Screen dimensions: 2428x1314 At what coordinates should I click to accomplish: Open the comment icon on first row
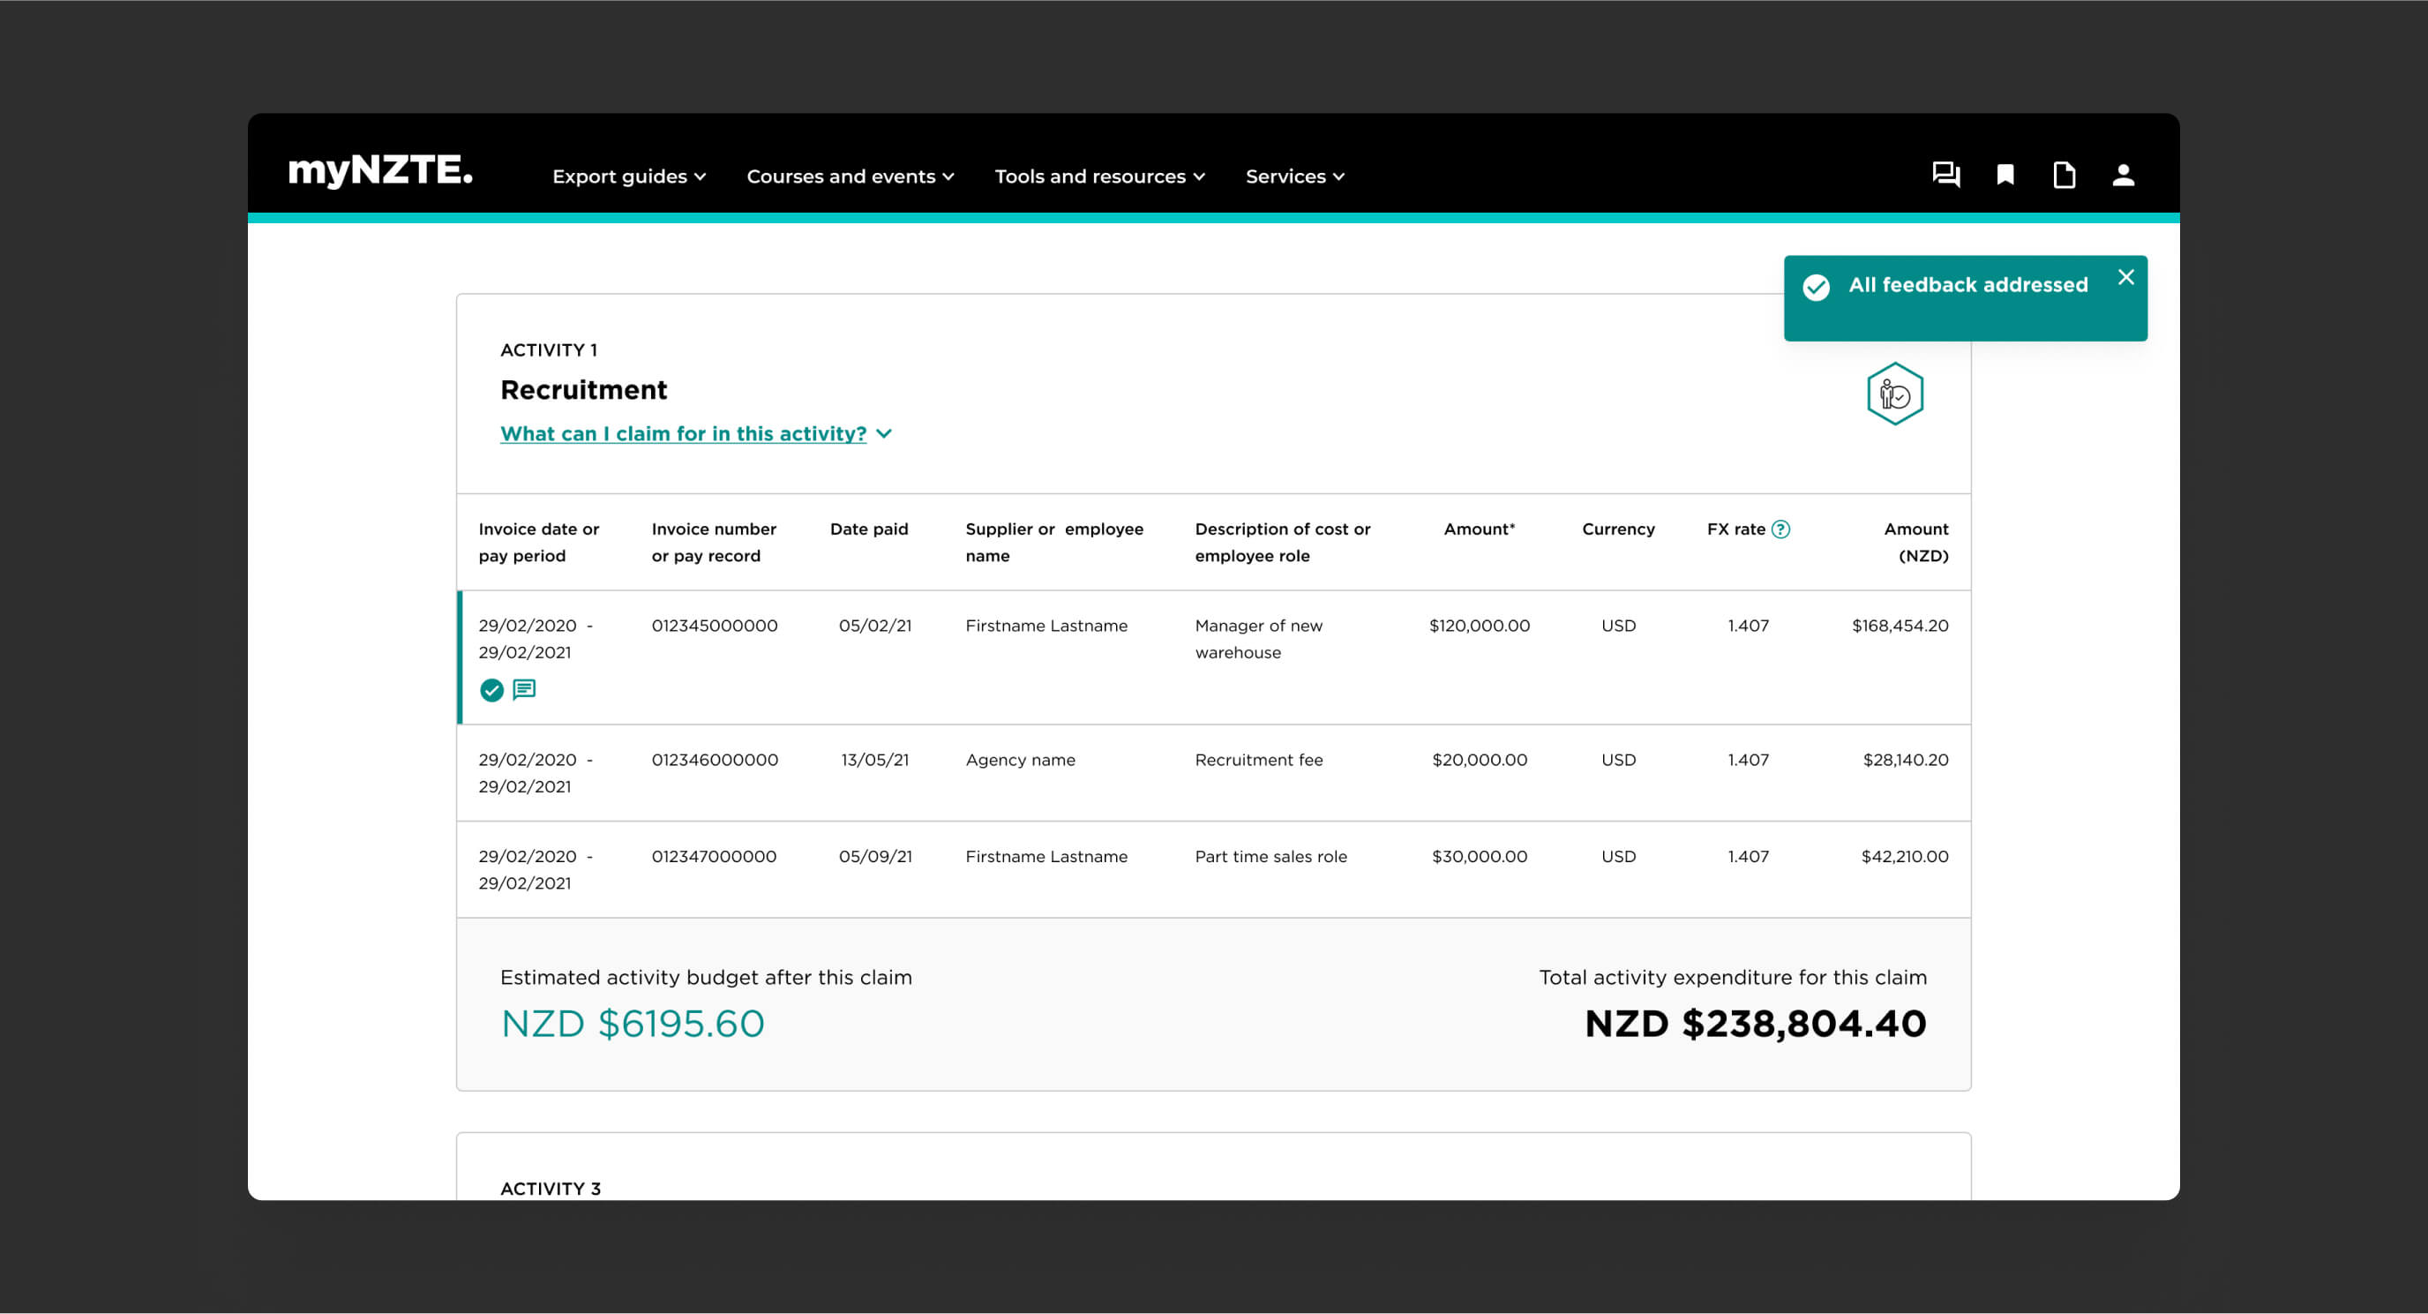coord(524,690)
